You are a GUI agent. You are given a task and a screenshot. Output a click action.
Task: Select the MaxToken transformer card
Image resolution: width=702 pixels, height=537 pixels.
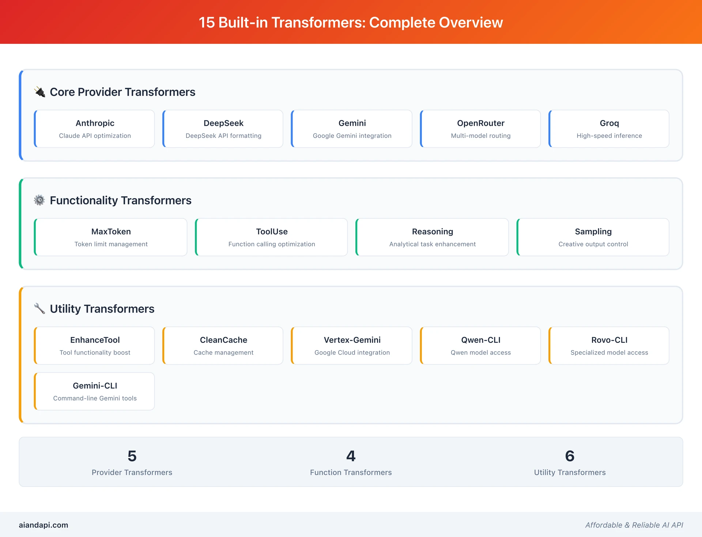click(111, 237)
